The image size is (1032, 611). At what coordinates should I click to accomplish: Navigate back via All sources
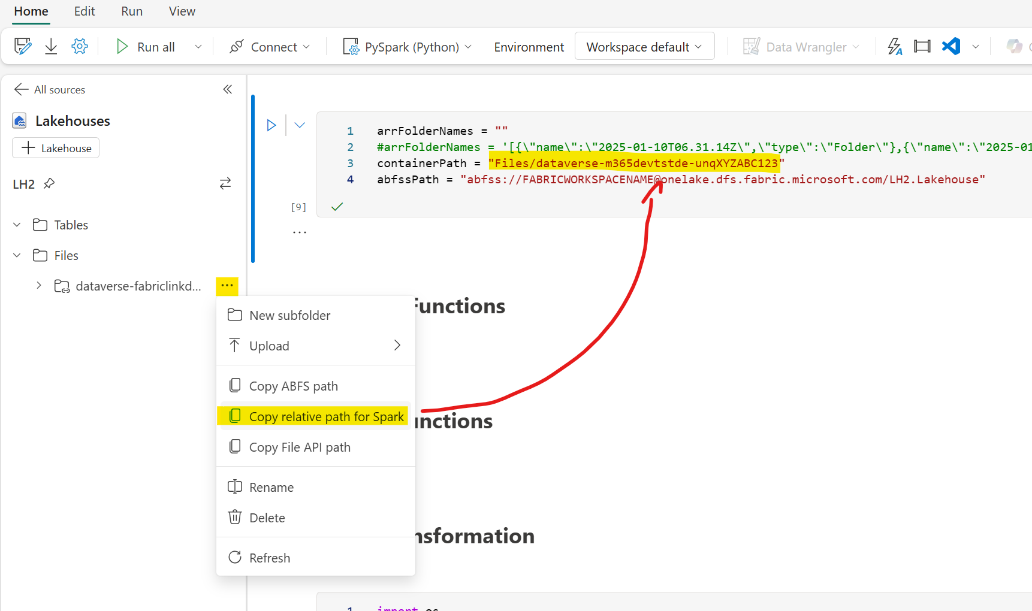pyautogui.click(x=49, y=89)
